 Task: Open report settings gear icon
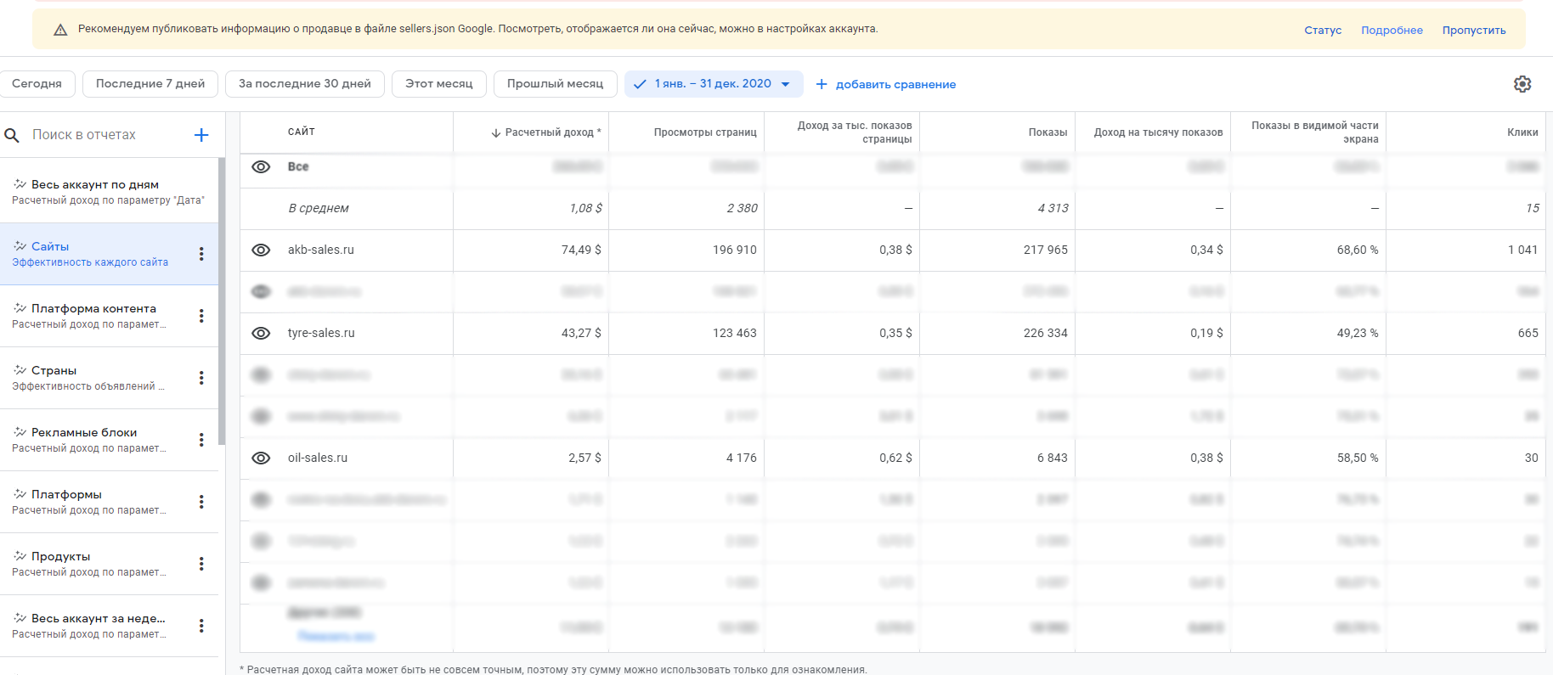1522,84
